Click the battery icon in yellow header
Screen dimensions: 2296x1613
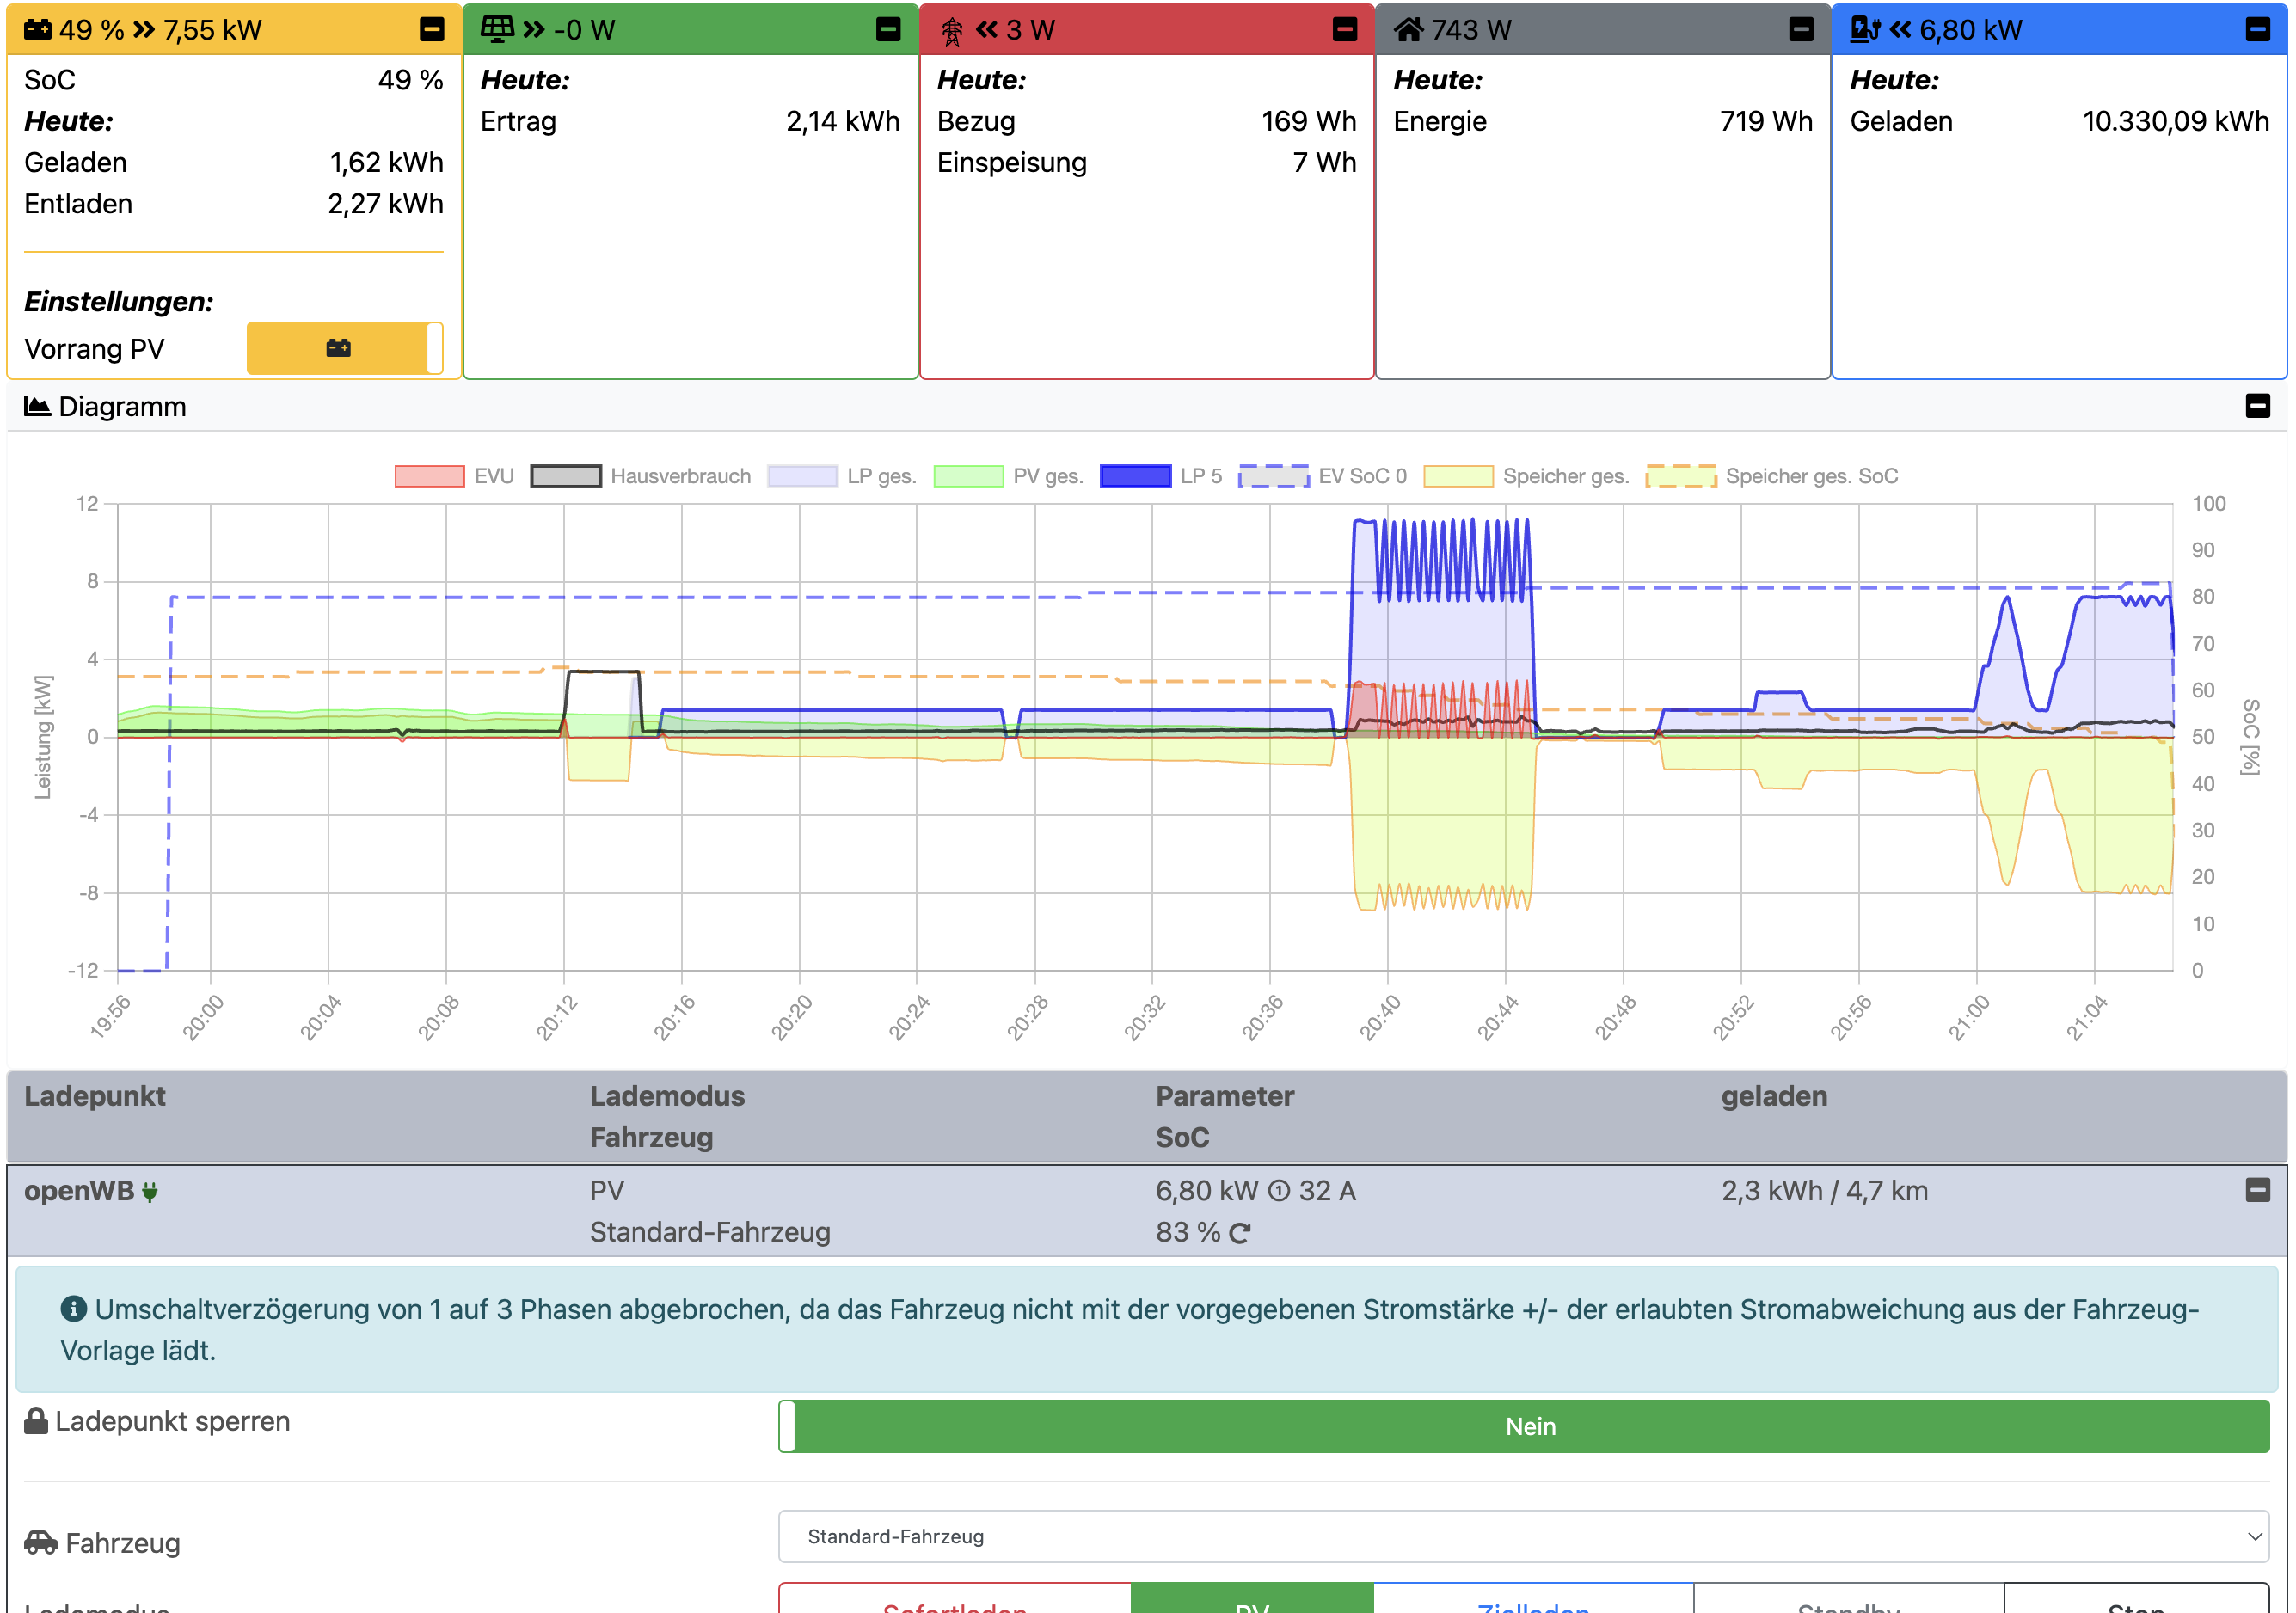(x=38, y=29)
